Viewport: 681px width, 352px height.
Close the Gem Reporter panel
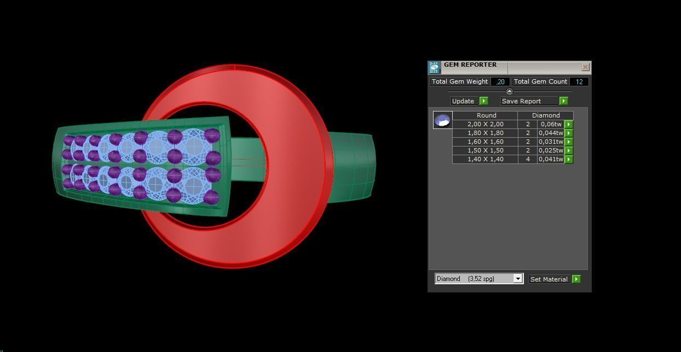click(585, 67)
